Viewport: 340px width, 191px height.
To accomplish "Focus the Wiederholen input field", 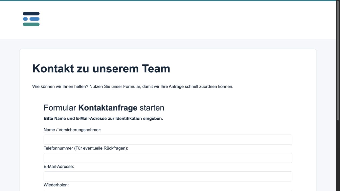I will coord(168,190).
